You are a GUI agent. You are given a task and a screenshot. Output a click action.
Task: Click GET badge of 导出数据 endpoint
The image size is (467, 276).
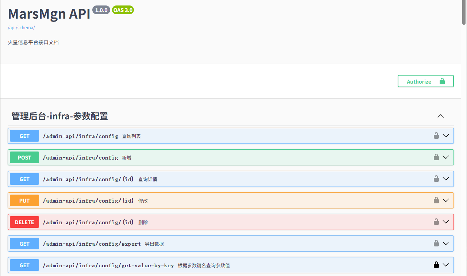coord(24,244)
